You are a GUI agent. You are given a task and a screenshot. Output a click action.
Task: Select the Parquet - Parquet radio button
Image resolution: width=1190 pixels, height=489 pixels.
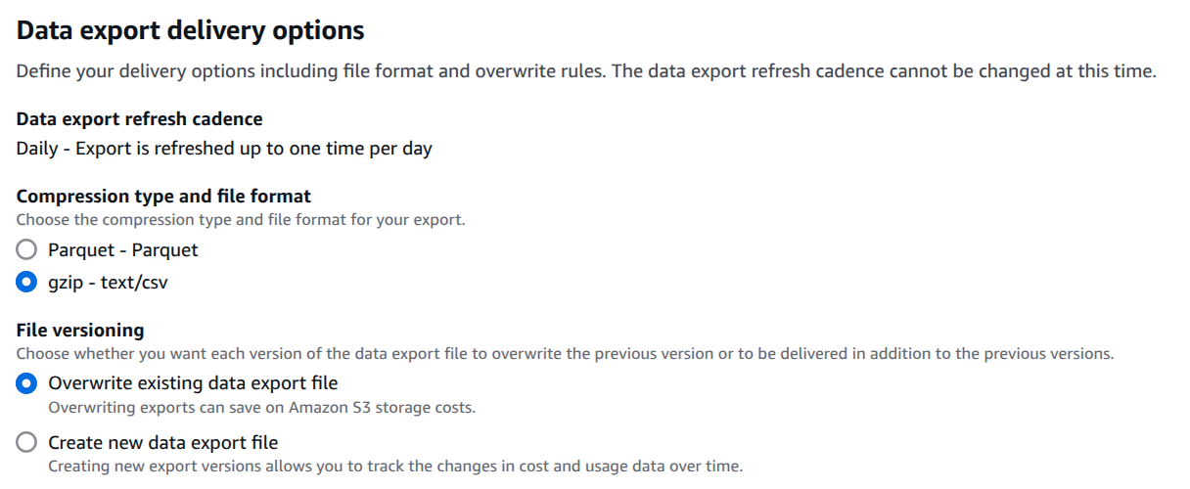(27, 250)
